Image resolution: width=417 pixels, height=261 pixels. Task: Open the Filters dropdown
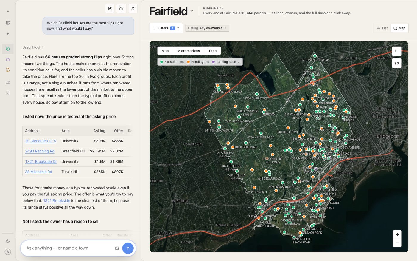pyautogui.click(x=166, y=28)
